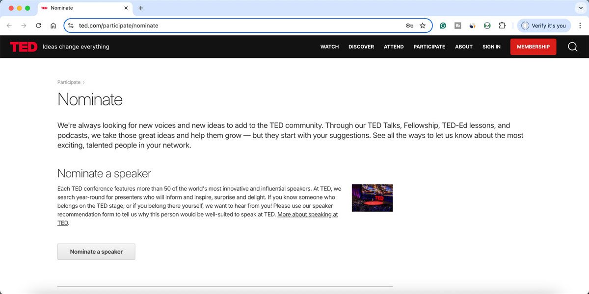Click the TED logo in the header
Screen dimensions: 589x294
click(24, 47)
